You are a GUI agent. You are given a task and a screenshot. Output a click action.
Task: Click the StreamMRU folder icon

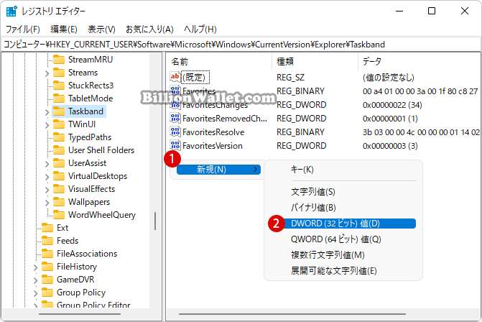(59, 59)
